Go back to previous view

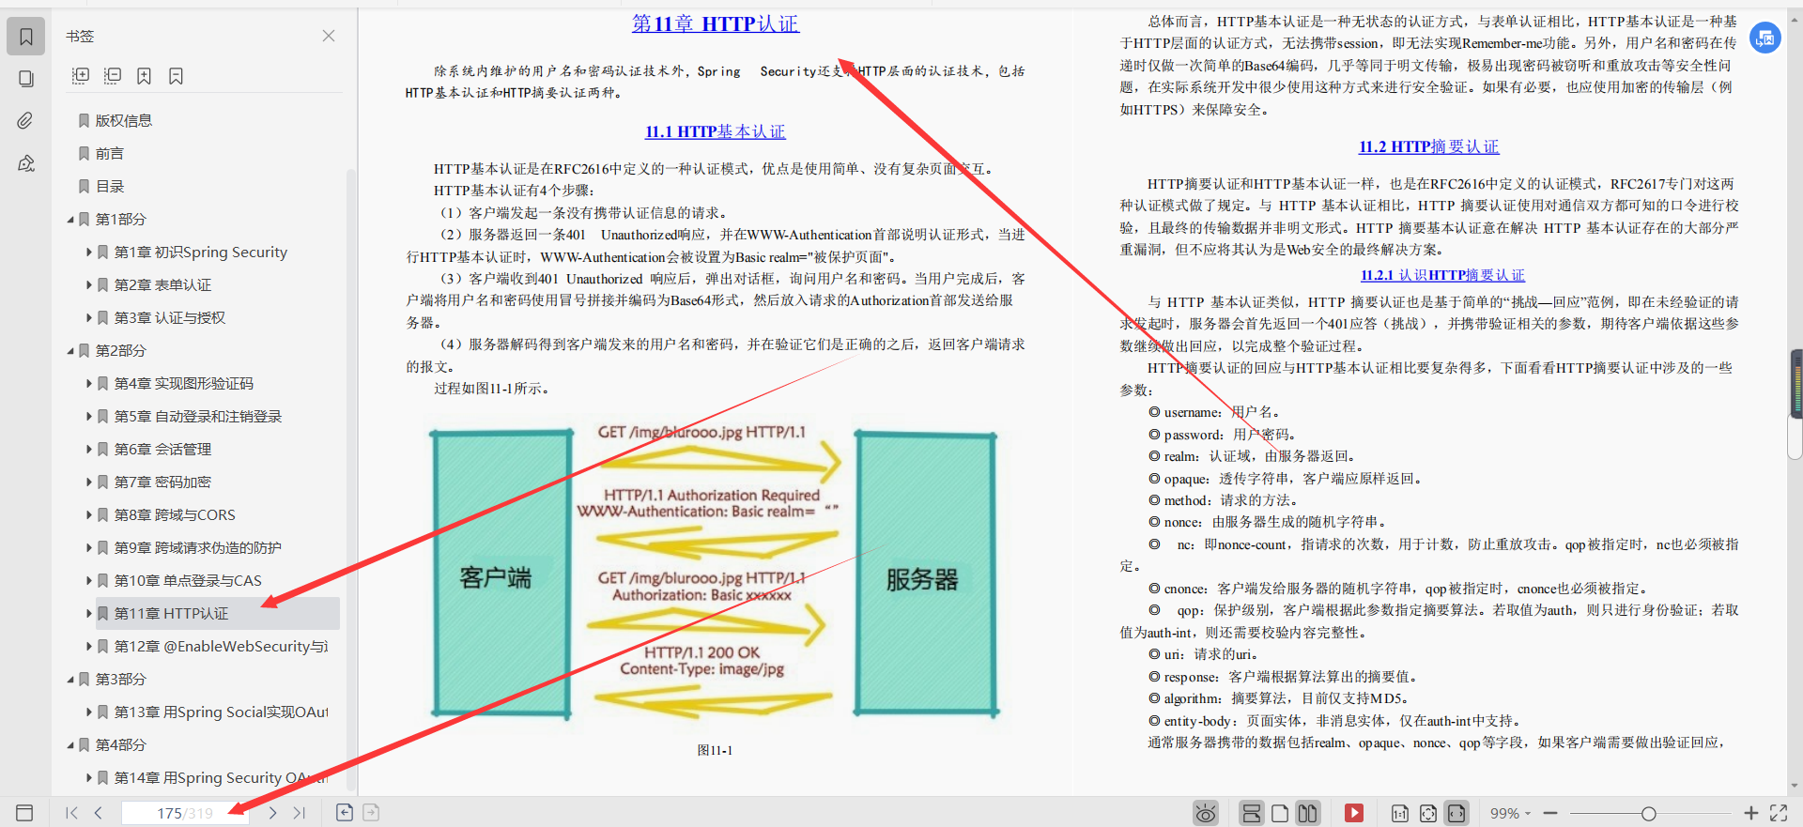345,813
